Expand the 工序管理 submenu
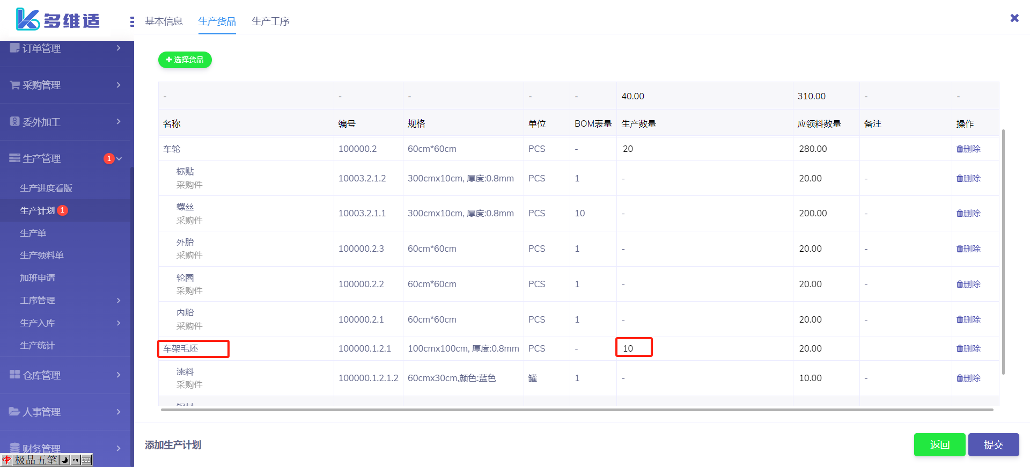Viewport: 1030px width, 467px height. coord(119,301)
